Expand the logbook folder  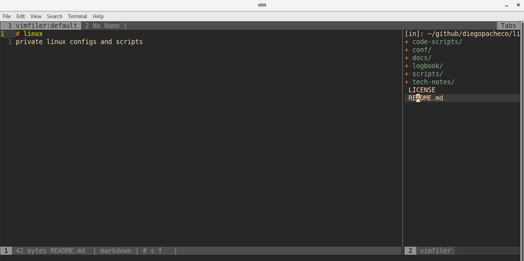(427, 66)
